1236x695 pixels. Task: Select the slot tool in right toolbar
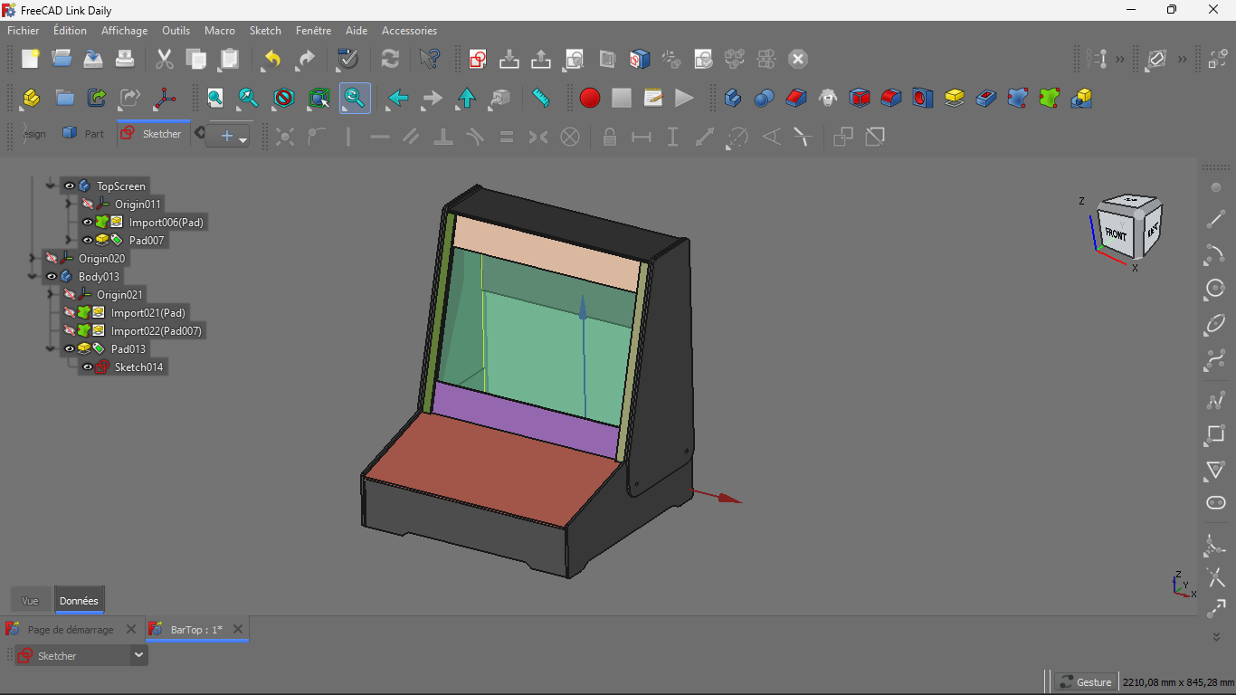(x=1216, y=503)
